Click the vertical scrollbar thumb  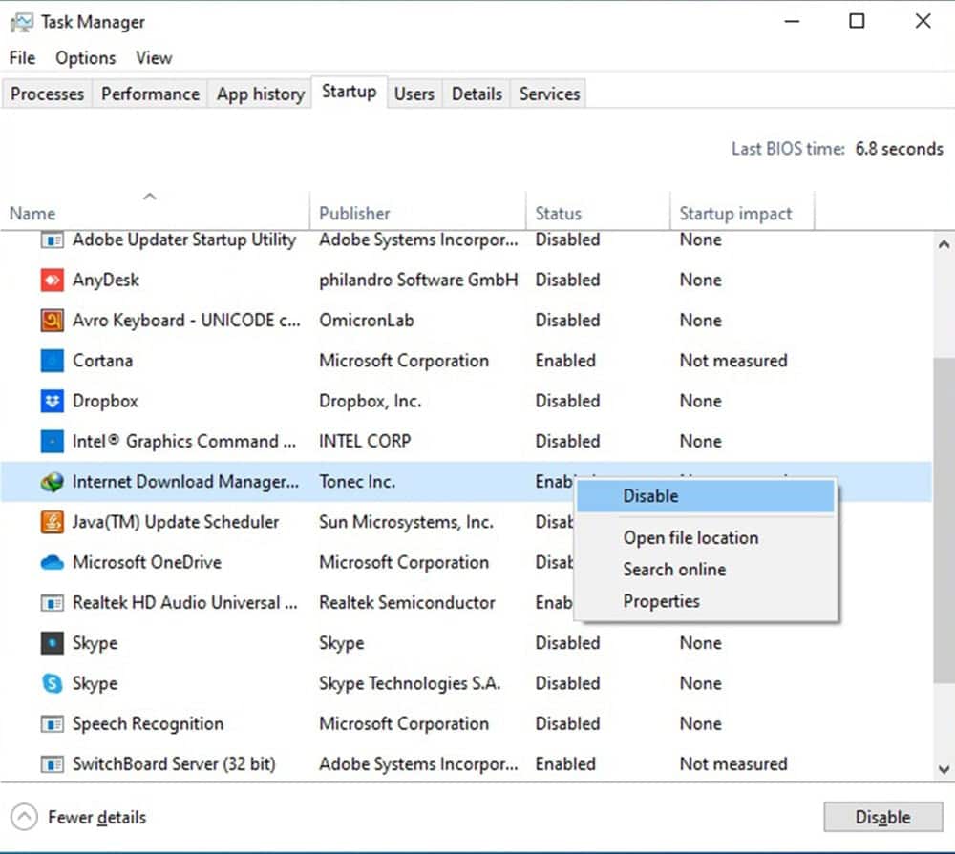click(944, 520)
